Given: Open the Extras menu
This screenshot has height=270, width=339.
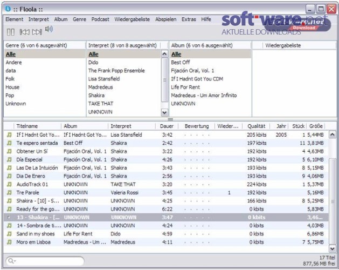Looking at the screenshot, I should point(189,19).
